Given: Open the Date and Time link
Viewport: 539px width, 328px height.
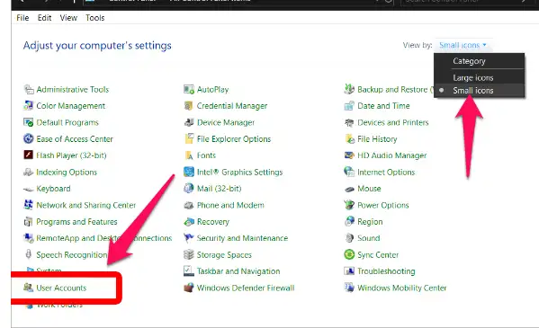Looking at the screenshot, I should 383,106.
